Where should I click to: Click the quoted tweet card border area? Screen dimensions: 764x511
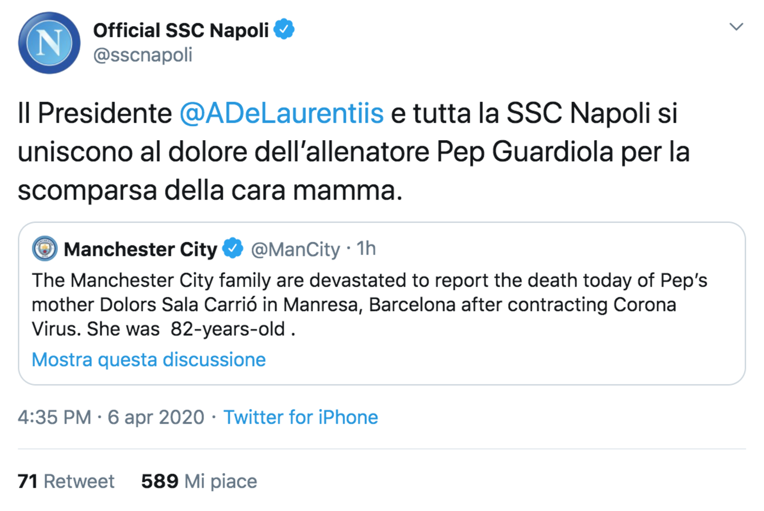(382, 303)
